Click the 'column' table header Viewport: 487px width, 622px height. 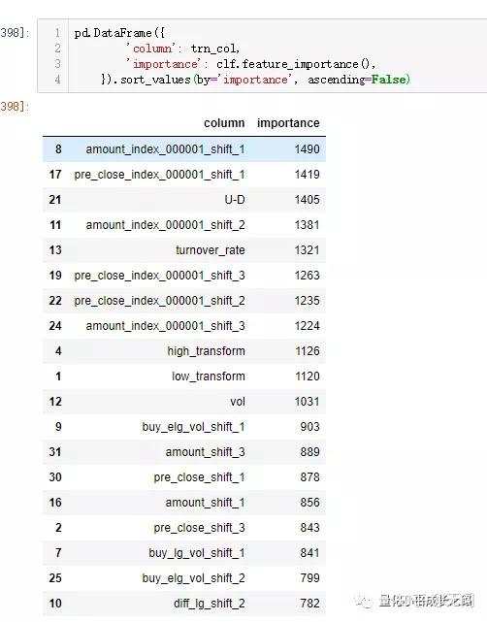224,123
